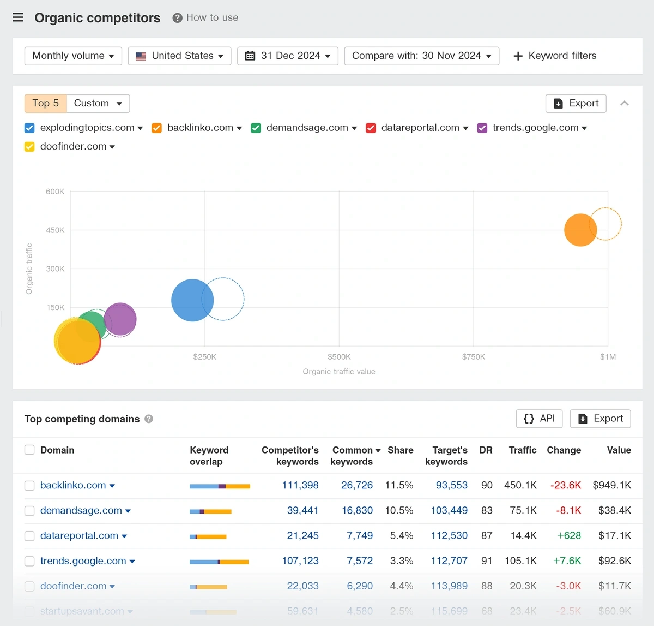
Task: Click the Keyword filters button
Action: click(x=555, y=56)
